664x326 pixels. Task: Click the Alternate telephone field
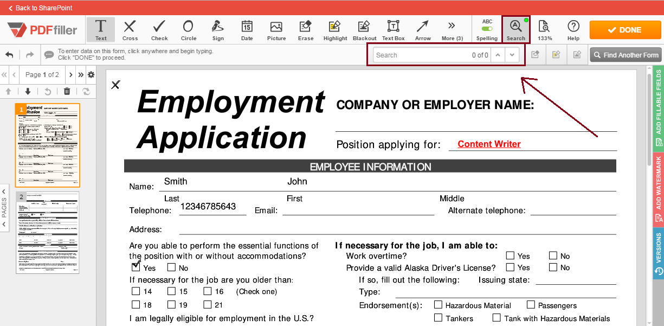click(573, 210)
